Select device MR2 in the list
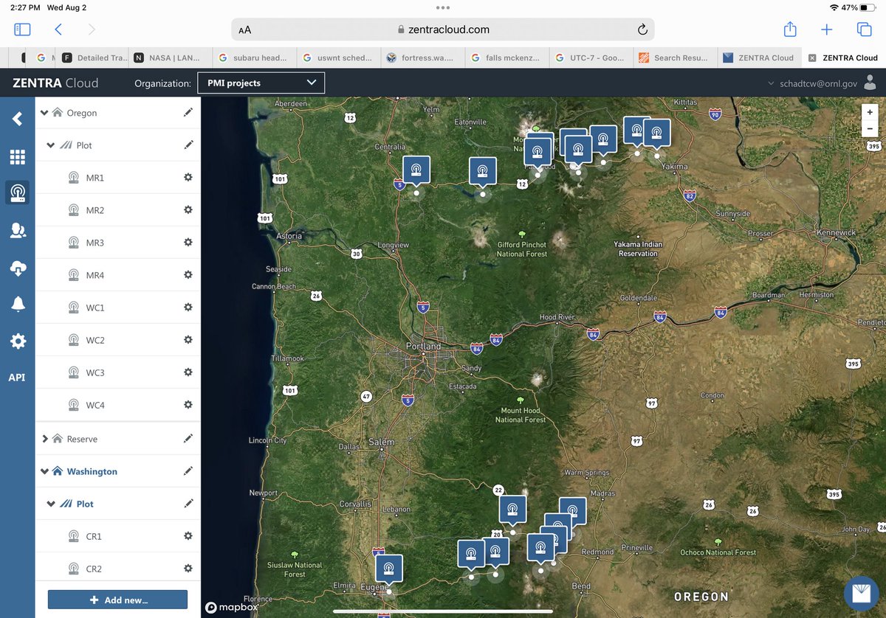Viewport: 886px width, 618px height. pyautogui.click(x=95, y=210)
